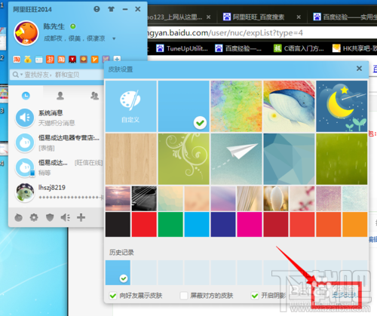Select the plain blue skin with checkmark
Image resolution: width=377 pixels, height=316 pixels.
click(184, 106)
